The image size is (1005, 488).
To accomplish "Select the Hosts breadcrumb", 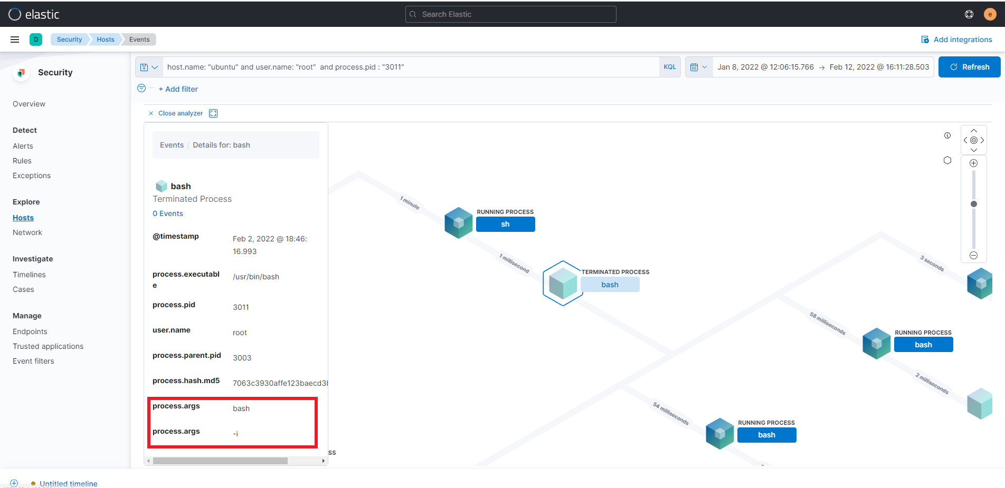I will click(106, 40).
